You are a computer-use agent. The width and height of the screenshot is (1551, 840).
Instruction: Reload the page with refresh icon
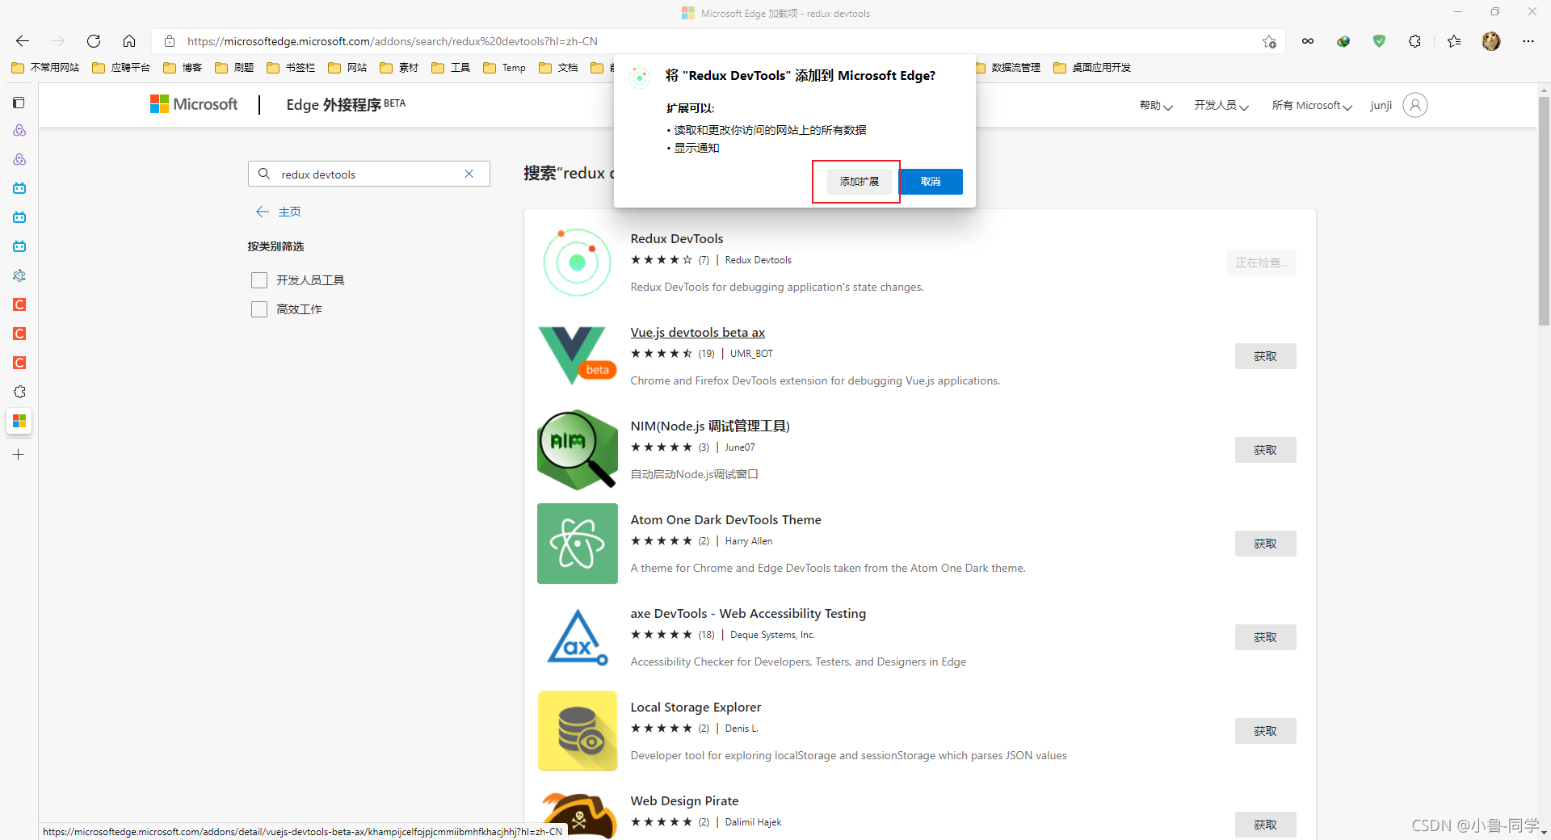94,41
